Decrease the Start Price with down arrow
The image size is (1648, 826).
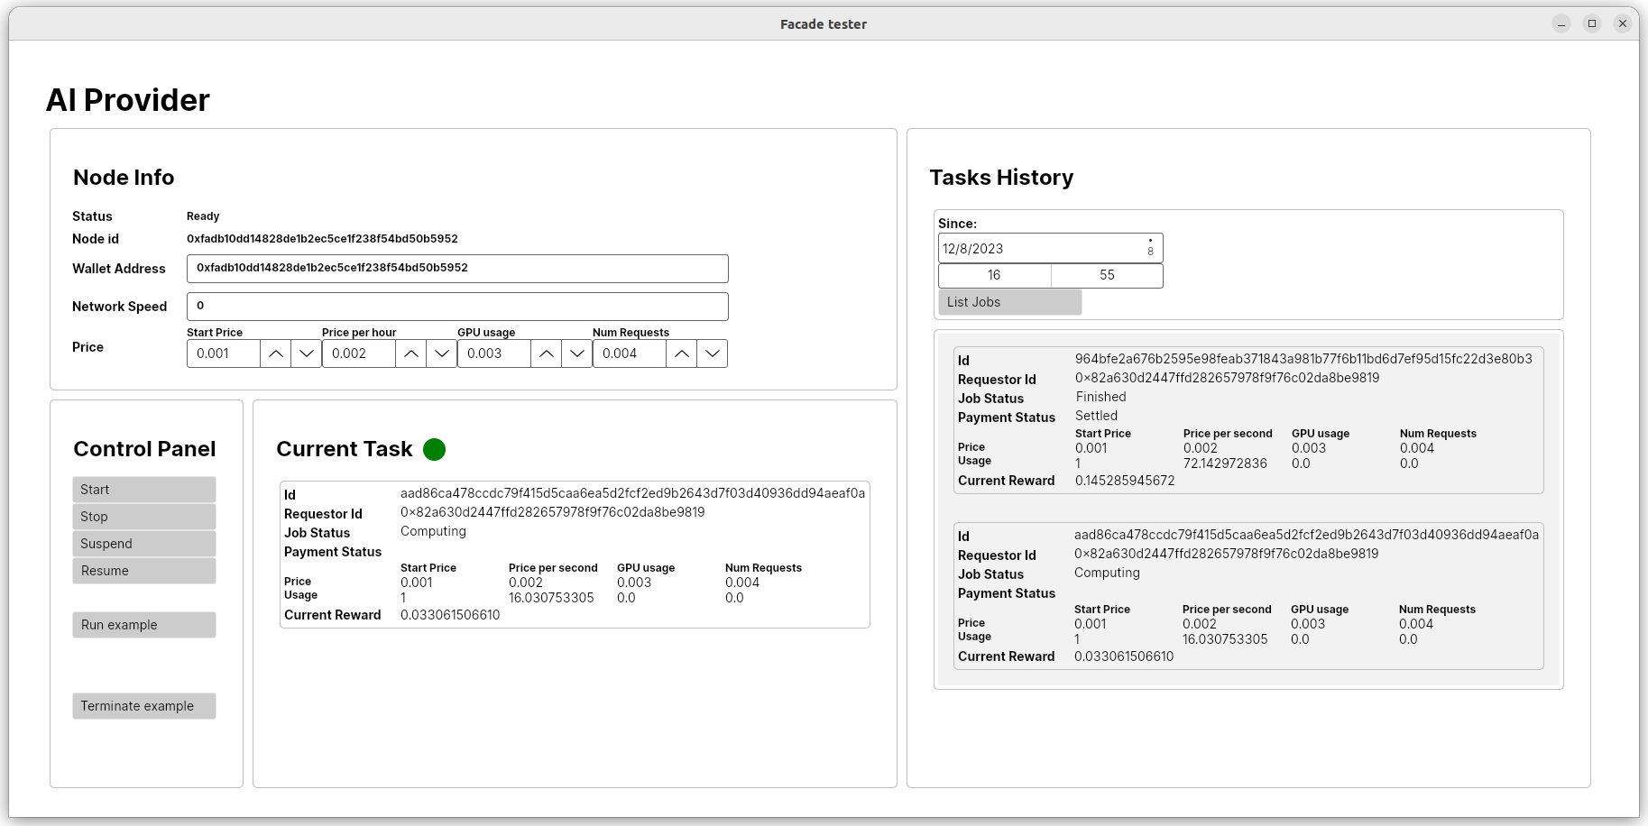click(x=307, y=353)
